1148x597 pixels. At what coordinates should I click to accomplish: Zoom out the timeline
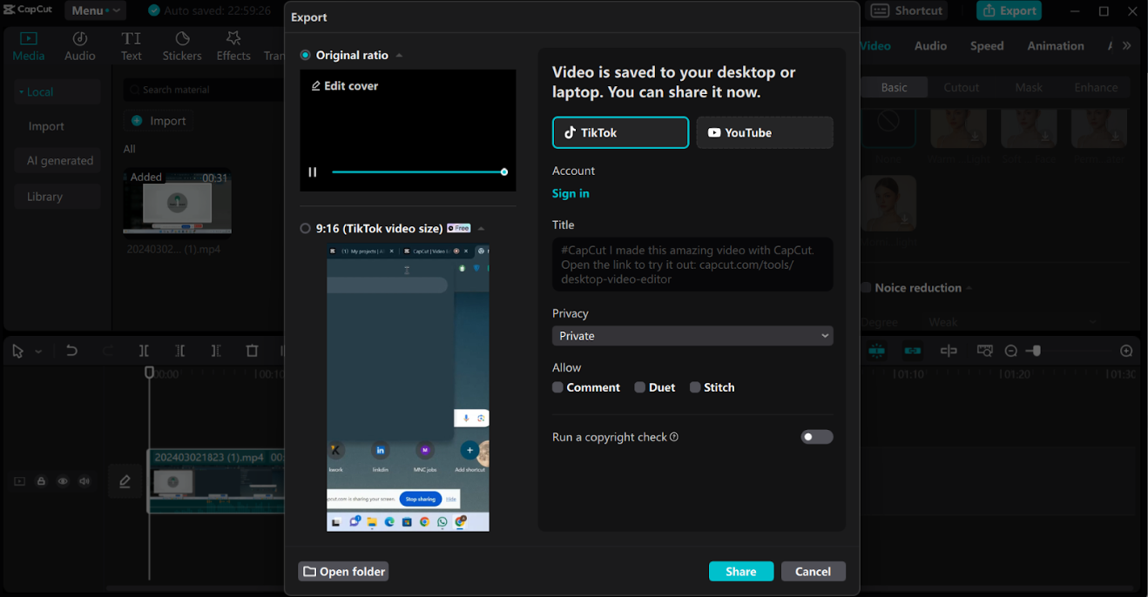1011,351
